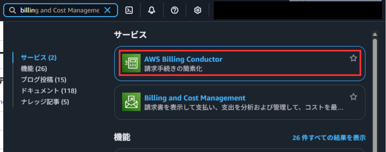Open the Billing and Cost Management link
Screen dimensions: 386x152
tap(195, 98)
